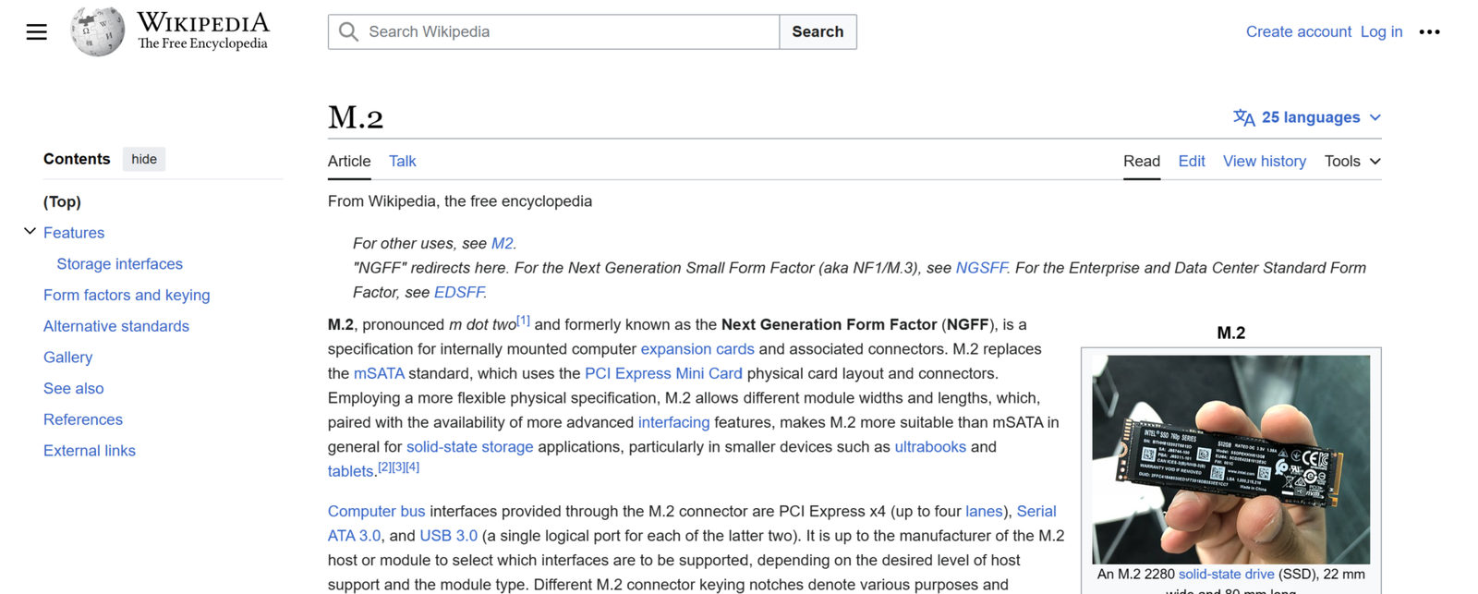Collapse the Features section chevron

[30, 232]
